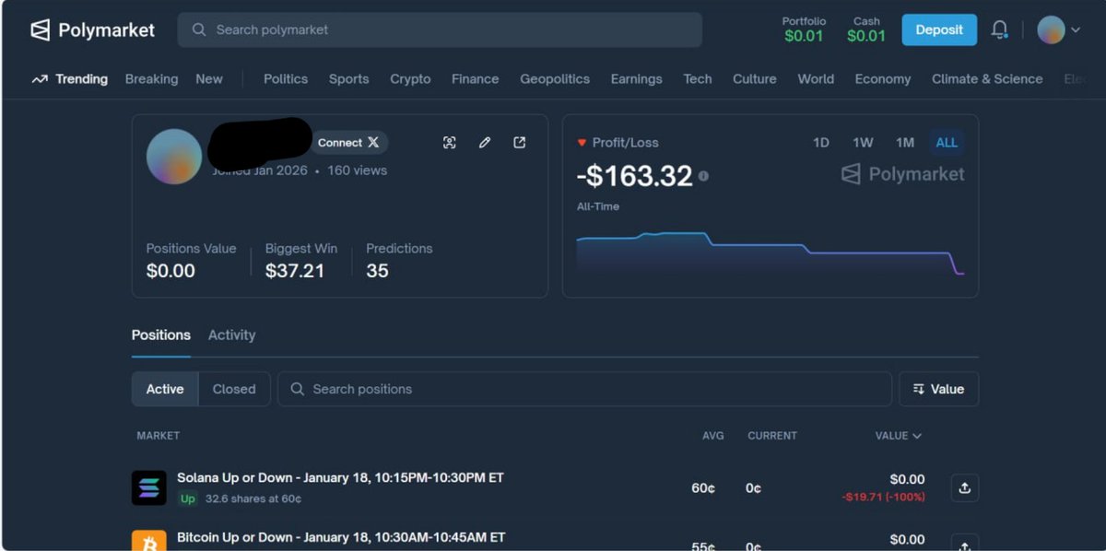Share the Solana Up or Down position
This screenshot has width=1106, height=551.
pos(965,488)
